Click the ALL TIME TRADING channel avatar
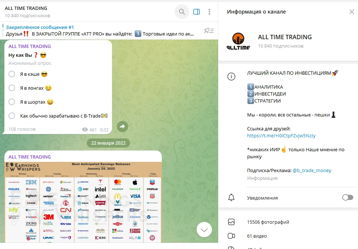The height and width of the screenshot is (249, 358). pos(238,41)
